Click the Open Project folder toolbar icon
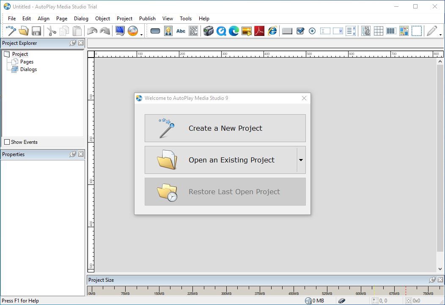 tap(24, 30)
